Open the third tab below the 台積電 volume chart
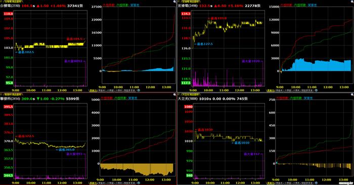The image size is (354, 185). click(110, 90)
